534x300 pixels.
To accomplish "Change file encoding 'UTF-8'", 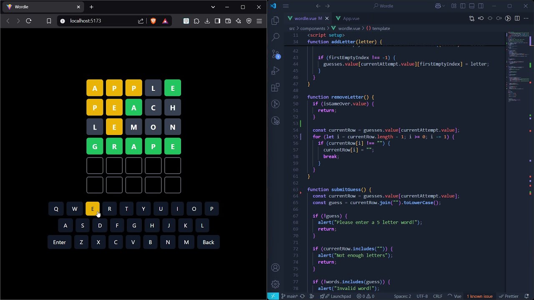I will click(x=422, y=296).
